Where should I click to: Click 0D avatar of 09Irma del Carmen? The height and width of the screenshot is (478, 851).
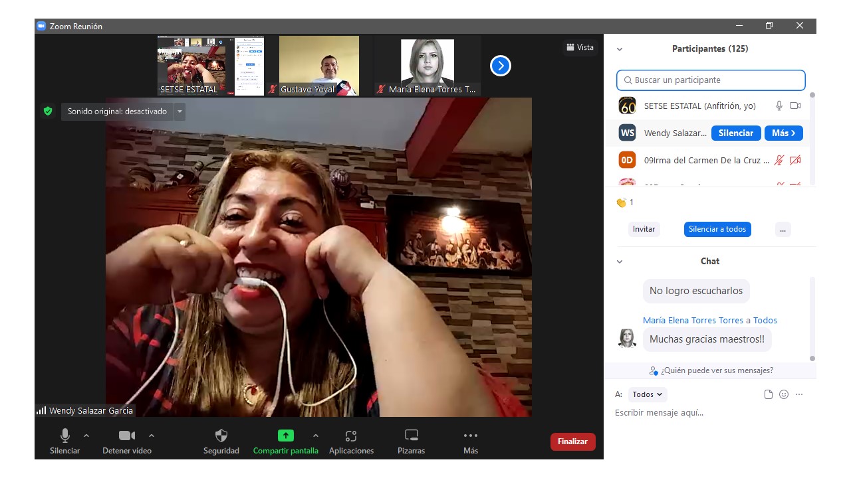627,160
